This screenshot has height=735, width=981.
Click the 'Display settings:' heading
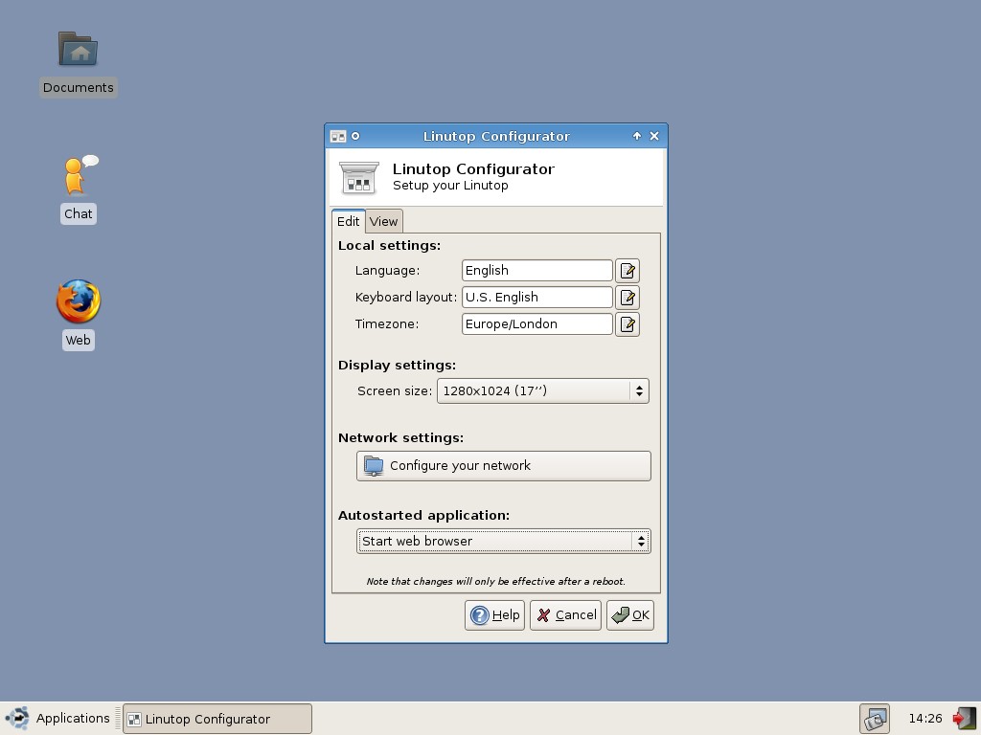pos(397,365)
